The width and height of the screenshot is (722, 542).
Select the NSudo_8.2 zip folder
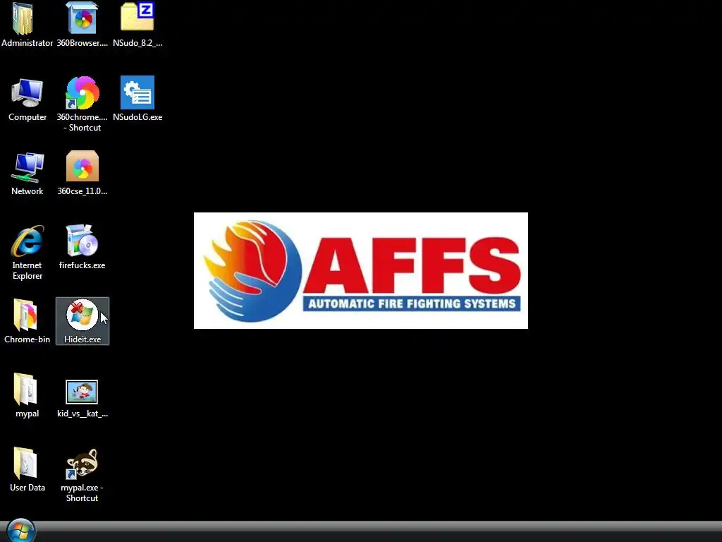point(137,17)
